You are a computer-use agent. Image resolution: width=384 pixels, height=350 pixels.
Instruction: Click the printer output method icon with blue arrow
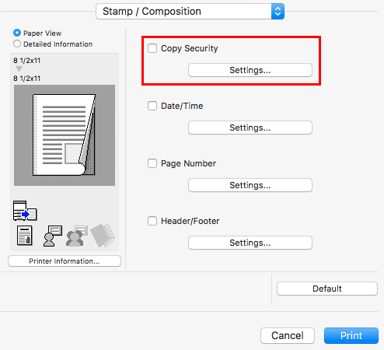(25, 211)
